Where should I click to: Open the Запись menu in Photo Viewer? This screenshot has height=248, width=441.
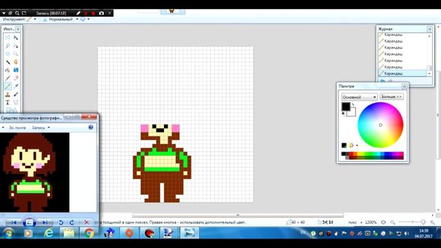click(41, 127)
